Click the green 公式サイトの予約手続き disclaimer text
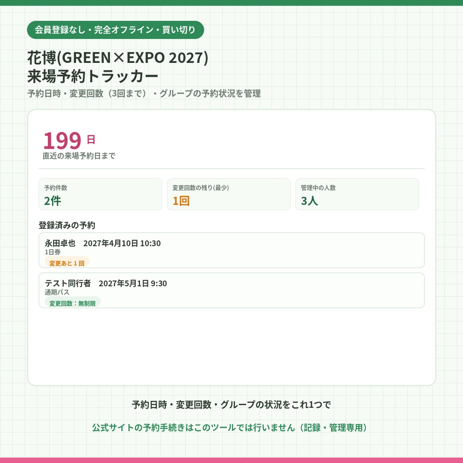This screenshot has height=463, width=463. (229, 428)
